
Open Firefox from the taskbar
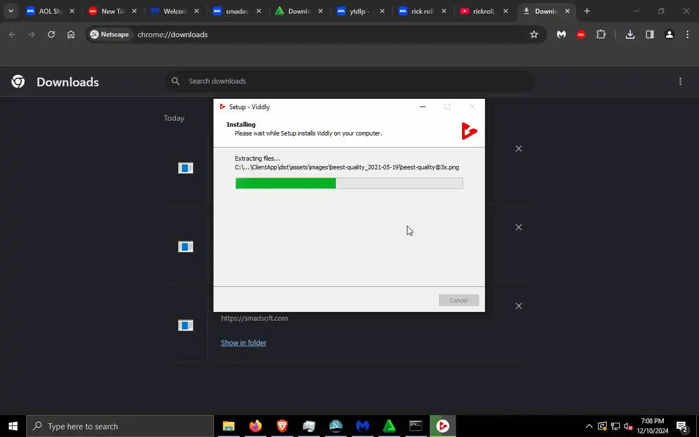(x=256, y=426)
